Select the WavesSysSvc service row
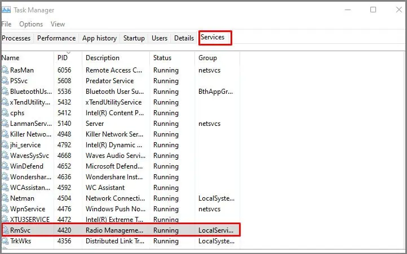 click(121, 156)
